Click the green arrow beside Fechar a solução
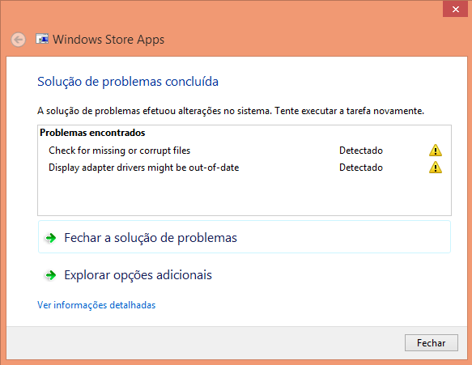Viewport: 472px width, 365px height. 50,238
